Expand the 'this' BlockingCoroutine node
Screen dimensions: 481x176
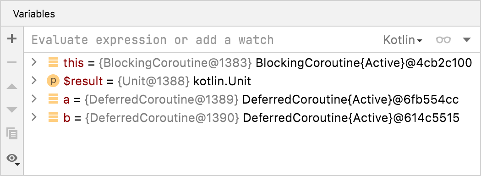coord(34,62)
